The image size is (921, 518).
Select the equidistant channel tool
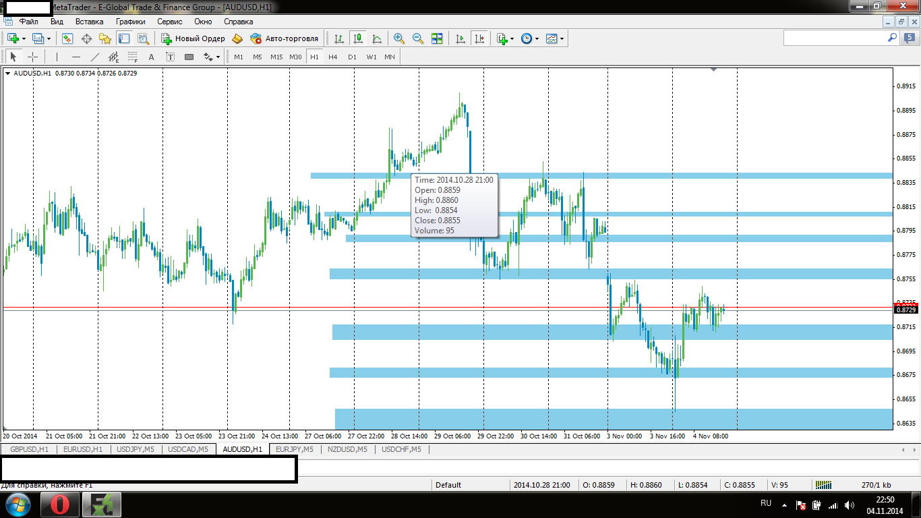click(113, 57)
